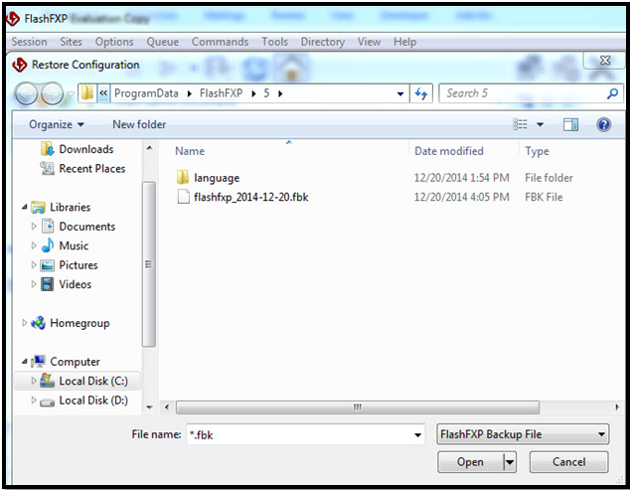Create a New folder
The image size is (630, 490).
click(139, 124)
